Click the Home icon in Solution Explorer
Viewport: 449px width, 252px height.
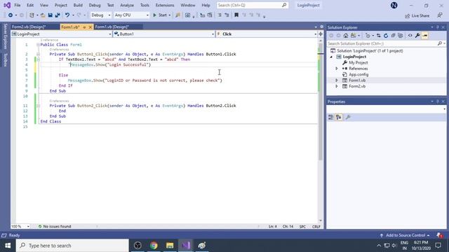click(346, 36)
